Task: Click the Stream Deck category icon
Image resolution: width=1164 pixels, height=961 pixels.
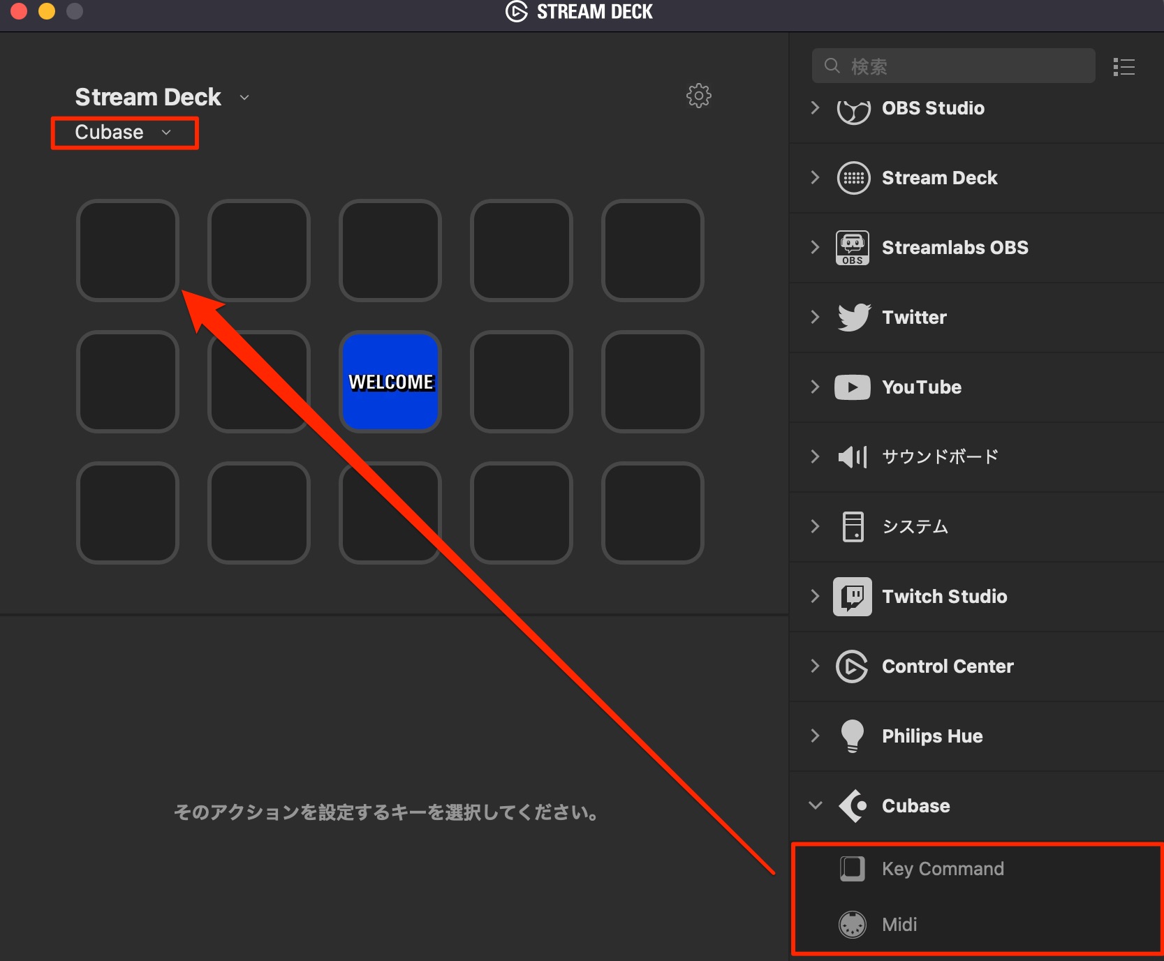Action: coord(853,178)
